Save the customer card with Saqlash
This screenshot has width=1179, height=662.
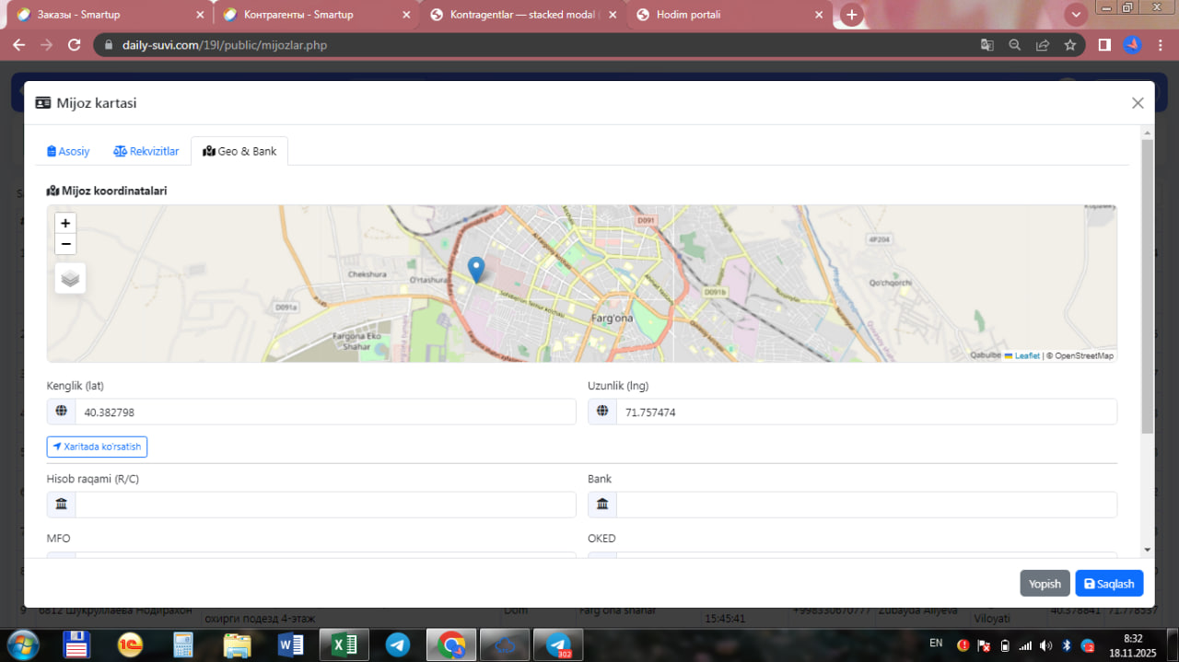click(x=1109, y=583)
